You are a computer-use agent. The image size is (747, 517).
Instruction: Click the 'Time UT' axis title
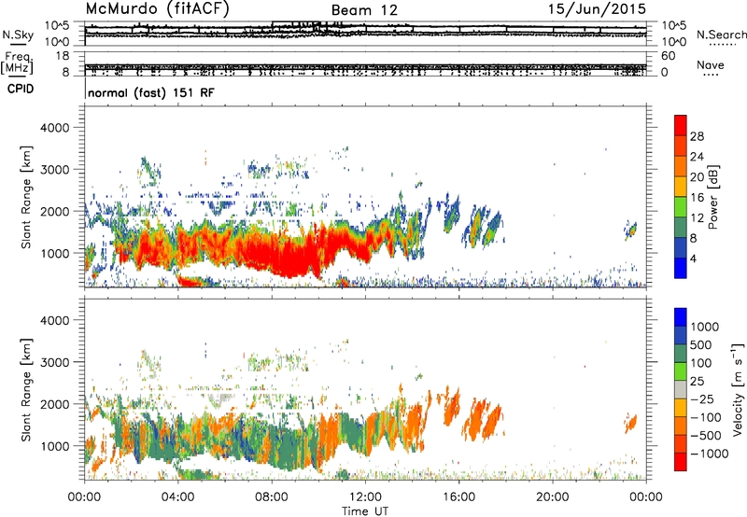[365, 510]
